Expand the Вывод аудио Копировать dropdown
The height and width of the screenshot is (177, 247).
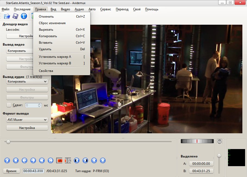click(27, 81)
